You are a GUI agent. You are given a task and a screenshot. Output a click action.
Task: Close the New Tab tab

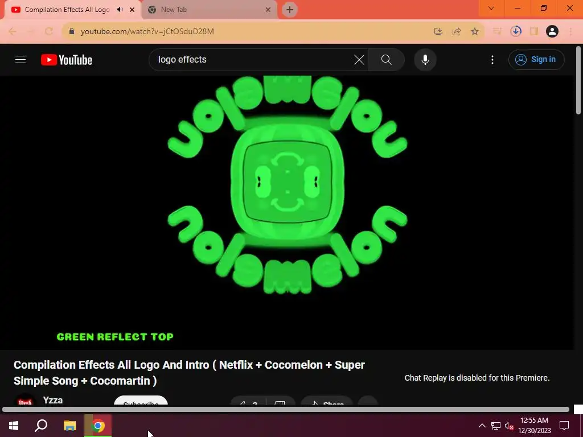[268, 10]
